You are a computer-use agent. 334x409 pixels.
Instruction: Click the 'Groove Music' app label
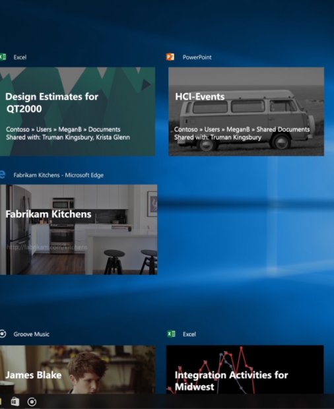pos(31,334)
